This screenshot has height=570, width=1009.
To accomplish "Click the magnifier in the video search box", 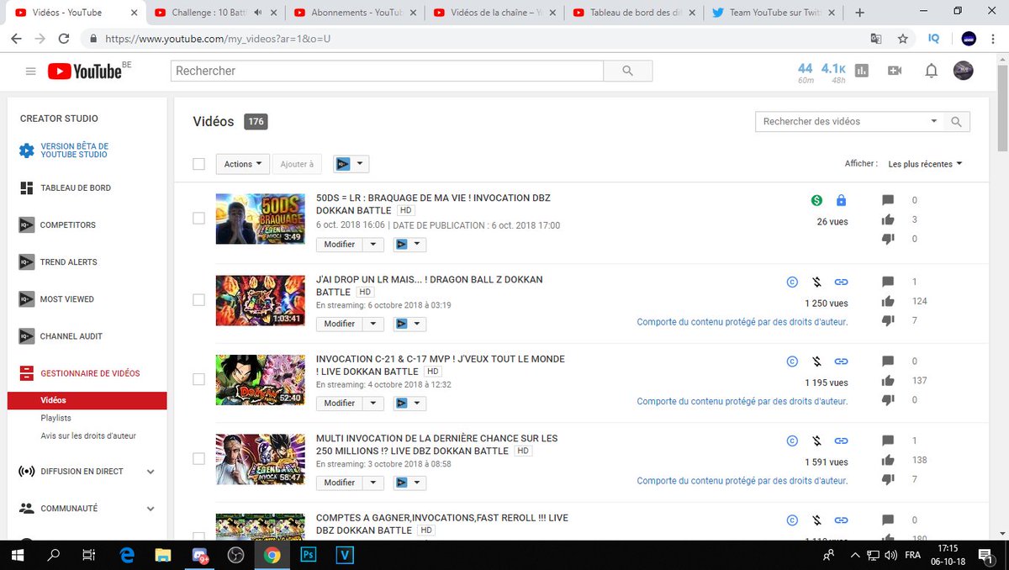I will click(956, 122).
